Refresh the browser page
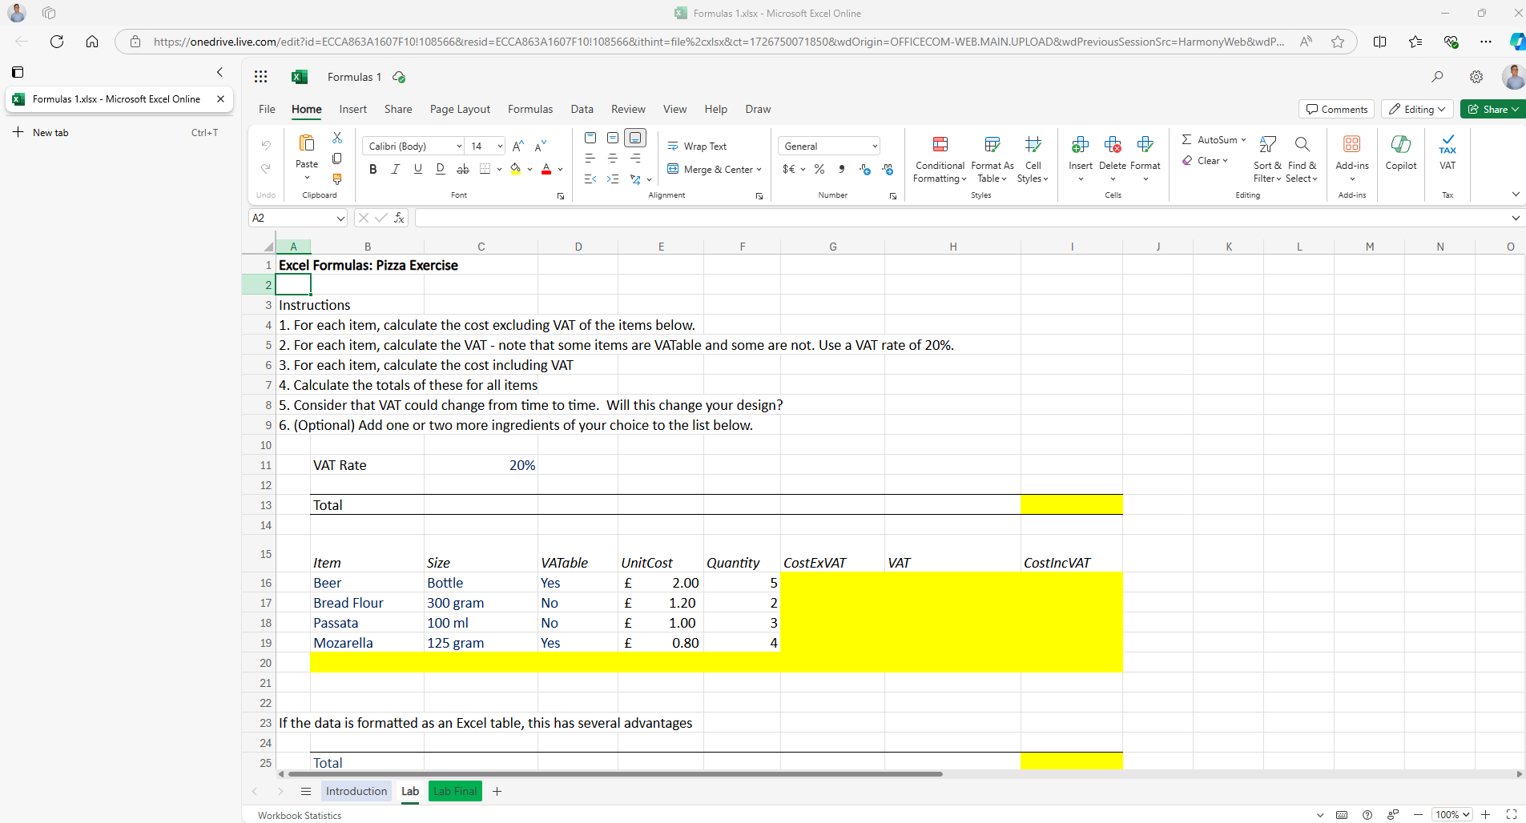 click(57, 42)
